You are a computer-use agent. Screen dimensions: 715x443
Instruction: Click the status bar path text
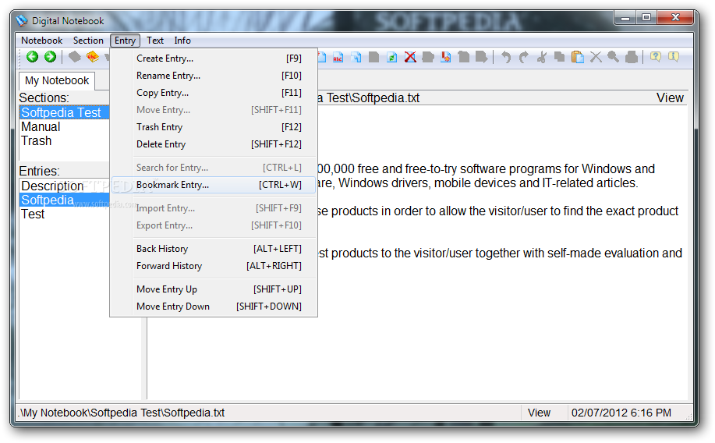tap(122, 413)
